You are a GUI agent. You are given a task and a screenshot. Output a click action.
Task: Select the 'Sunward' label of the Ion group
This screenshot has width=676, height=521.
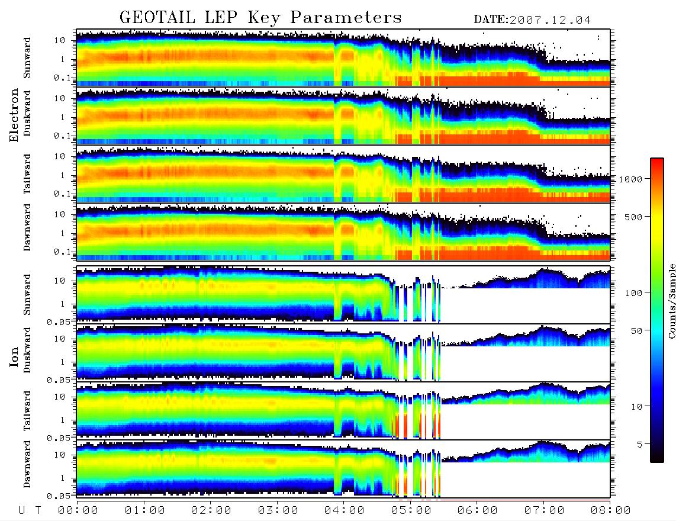coord(27,295)
